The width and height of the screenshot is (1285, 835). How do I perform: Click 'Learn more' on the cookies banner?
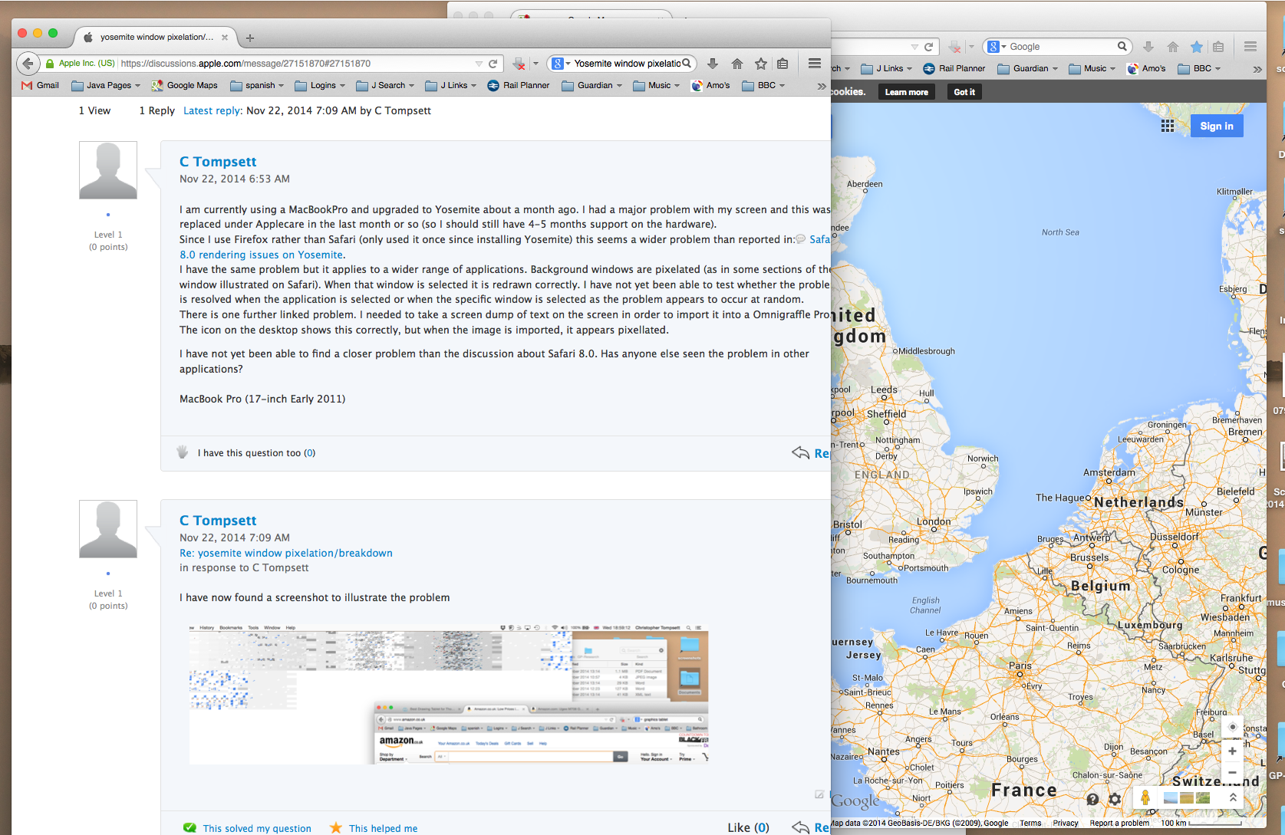(x=907, y=92)
